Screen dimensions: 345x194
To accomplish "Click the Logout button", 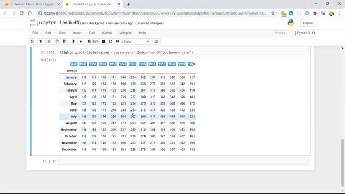I will click(x=308, y=23).
